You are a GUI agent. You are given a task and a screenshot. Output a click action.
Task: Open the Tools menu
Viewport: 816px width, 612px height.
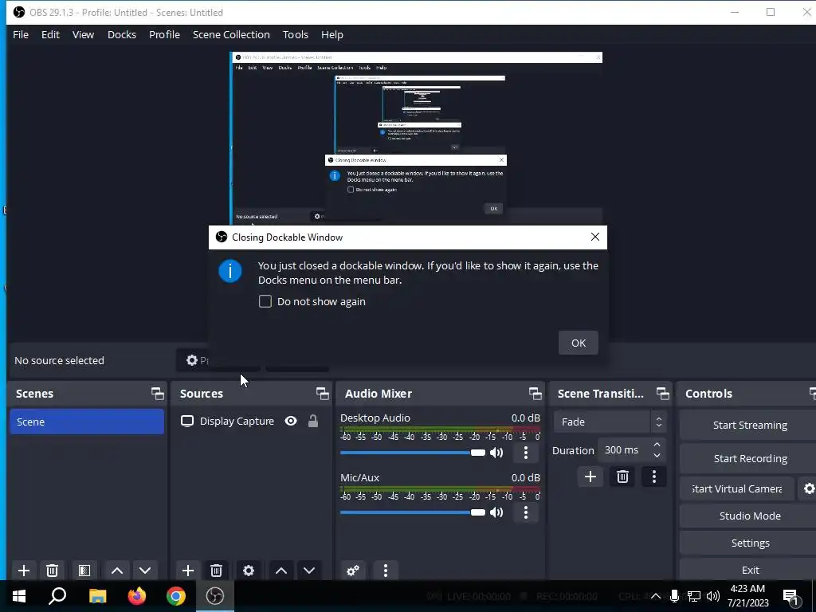[296, 34]
